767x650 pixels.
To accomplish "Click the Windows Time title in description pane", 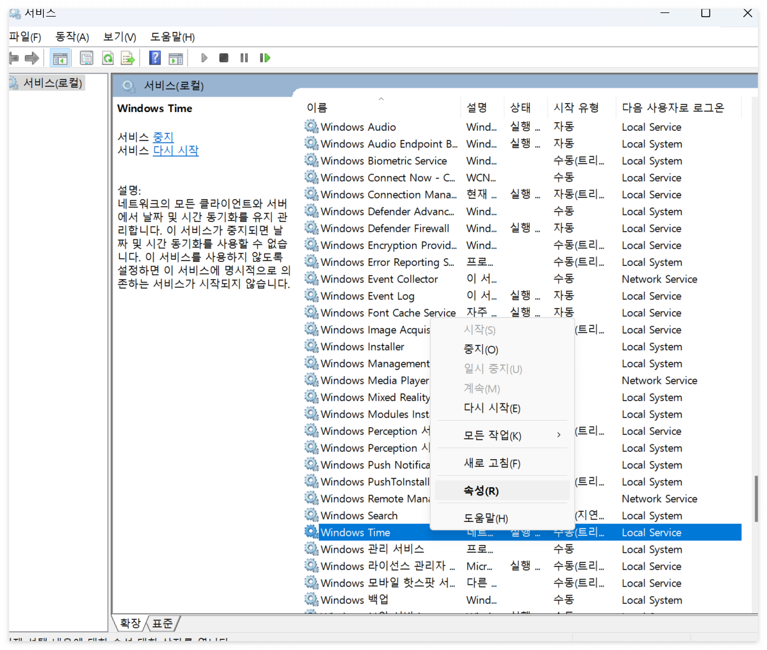I will tap(154, 108).
